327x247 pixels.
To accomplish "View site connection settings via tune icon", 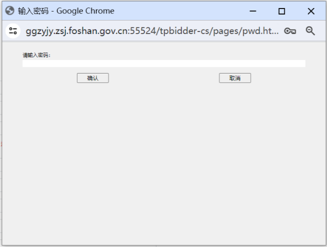I will (x=13, y=31).
